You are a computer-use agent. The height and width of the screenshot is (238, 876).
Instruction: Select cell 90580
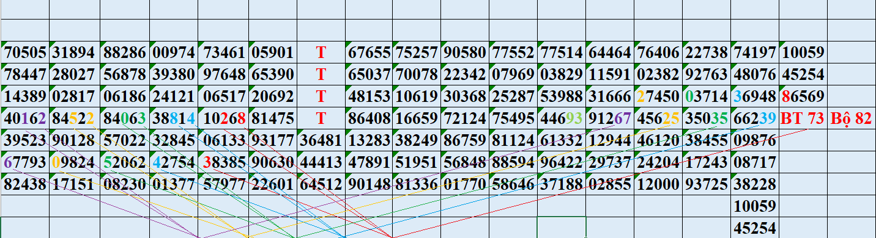coord(465,52)
